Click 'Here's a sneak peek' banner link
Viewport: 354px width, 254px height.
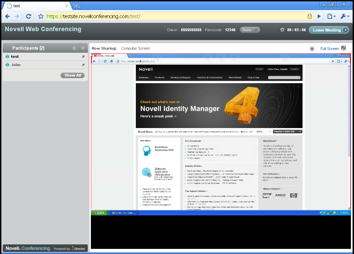coord(158,116)
